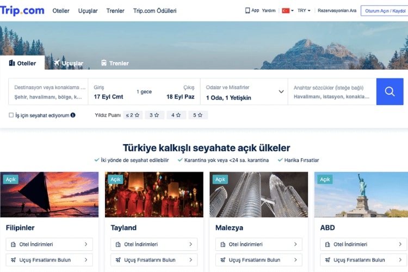Click the airplane icon in Uçuşlar tab
This screenshot has width=408, height=272.
click(x=57, y=63)
